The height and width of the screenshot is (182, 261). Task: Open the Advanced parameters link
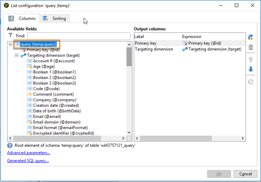pos(29,153)
